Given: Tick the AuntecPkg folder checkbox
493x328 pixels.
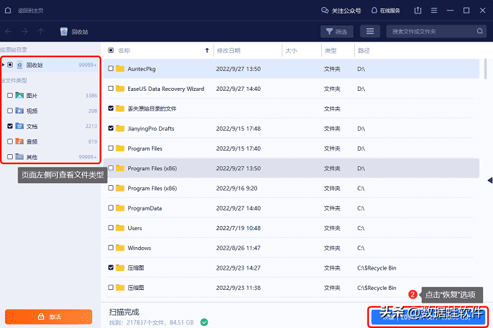Looking at the screenshot, I should click(x=111, y=69).
